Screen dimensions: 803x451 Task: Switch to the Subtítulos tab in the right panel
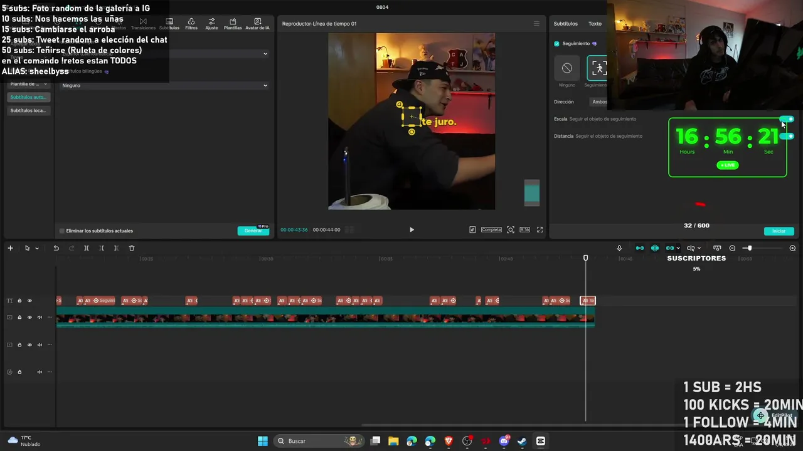coord(565,24)
